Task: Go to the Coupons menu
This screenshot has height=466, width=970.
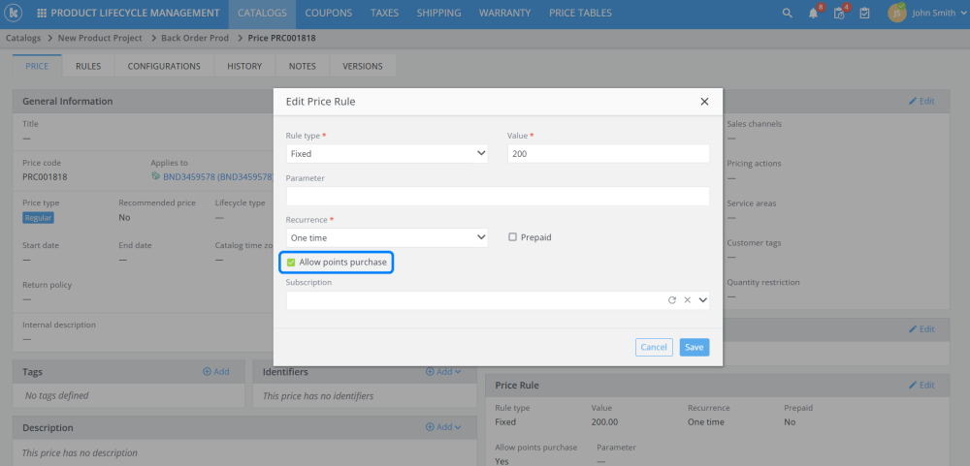Action: [328, 14]
